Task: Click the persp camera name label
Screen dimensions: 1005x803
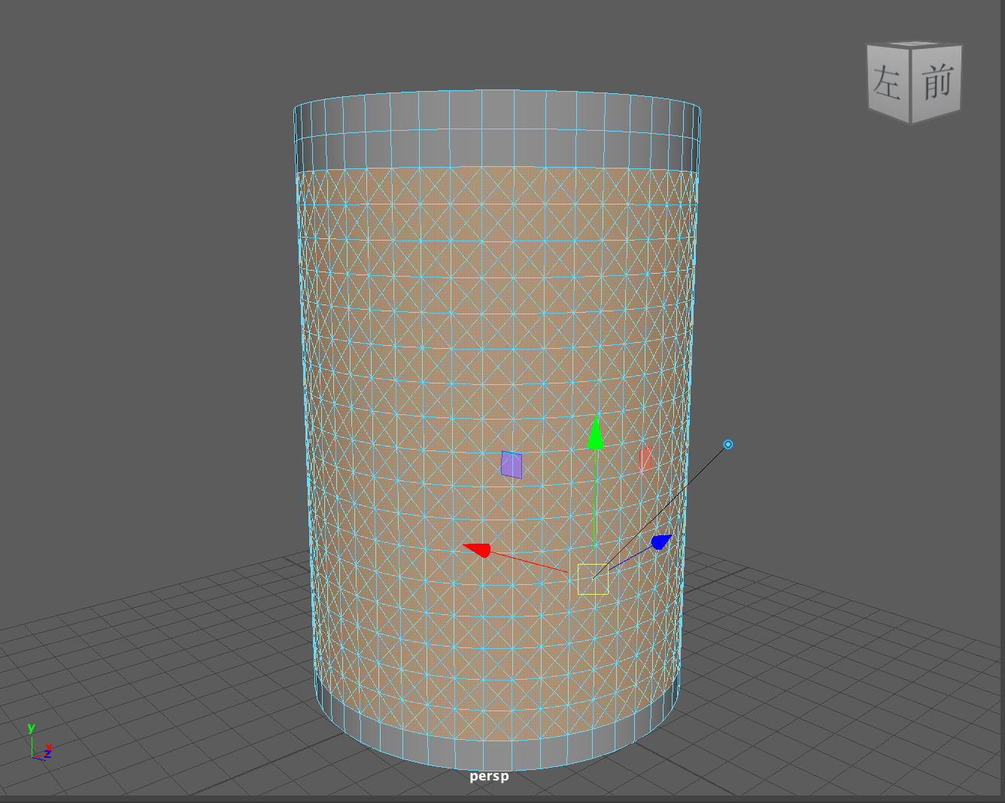Action: [489, 776]
